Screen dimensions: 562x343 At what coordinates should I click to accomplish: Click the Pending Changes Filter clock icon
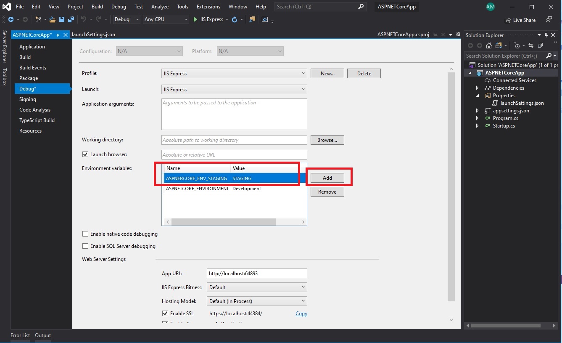517,45
